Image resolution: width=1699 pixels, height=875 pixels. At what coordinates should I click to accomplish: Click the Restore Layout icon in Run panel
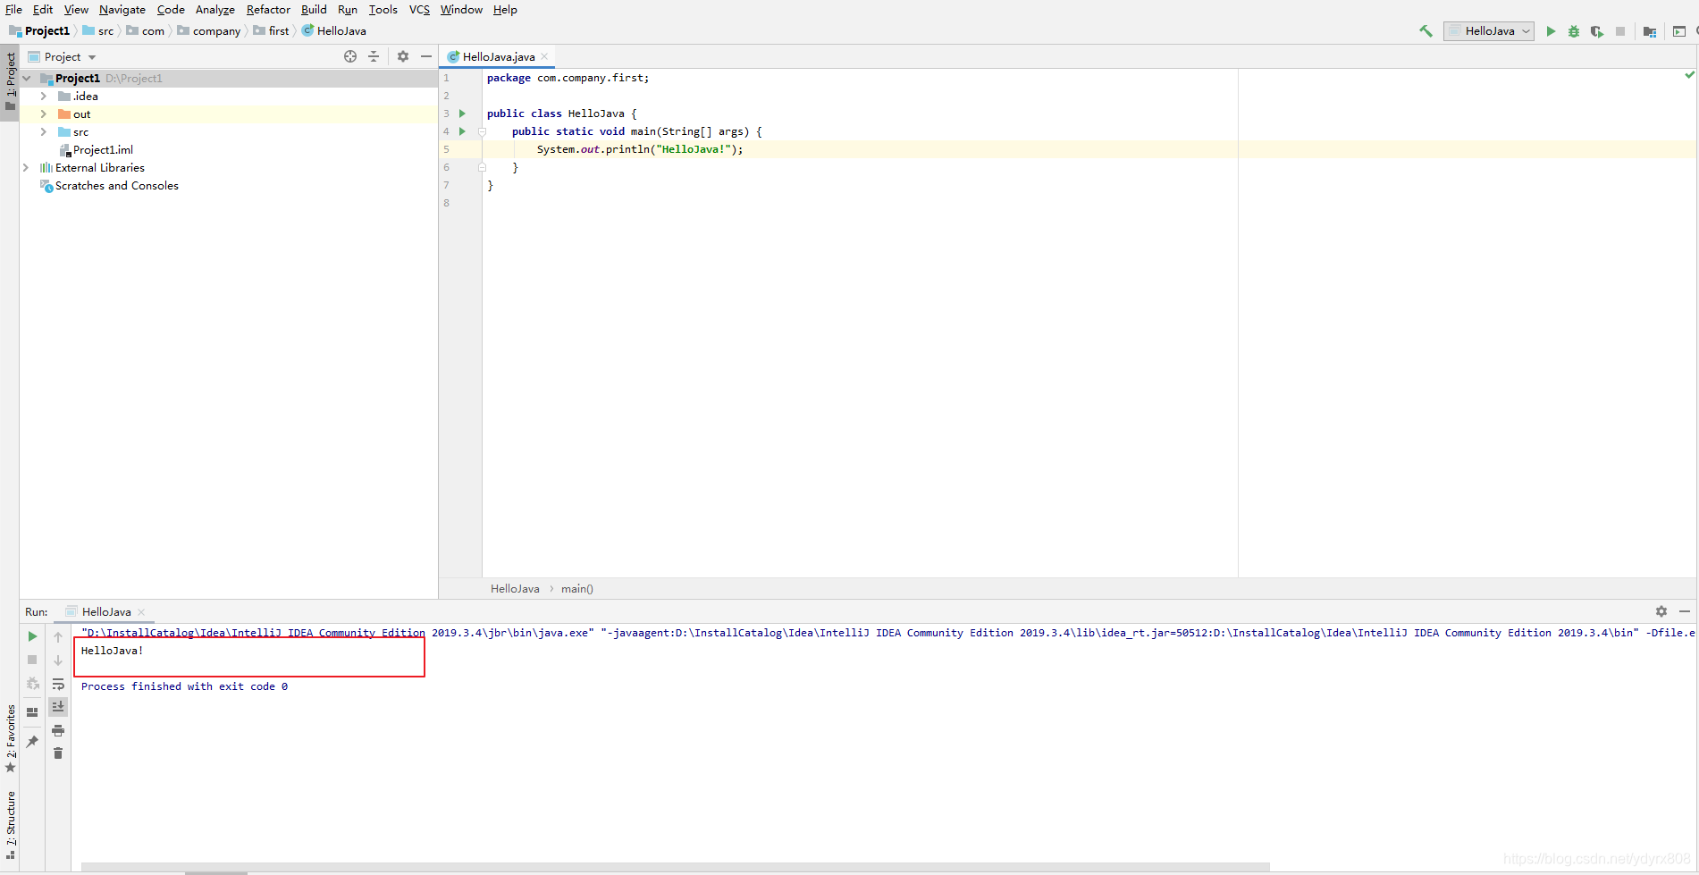click(x=32, y=712)
